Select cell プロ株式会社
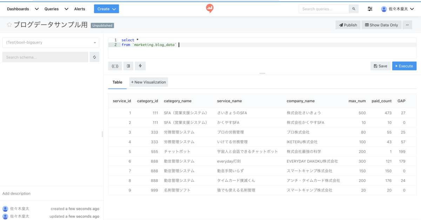Viewport: 421px width, 220px height. [298, 132]
